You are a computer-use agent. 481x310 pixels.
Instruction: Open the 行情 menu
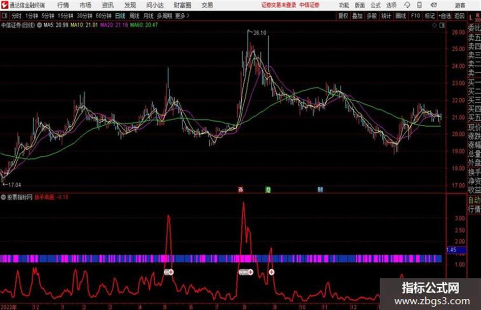63,5
